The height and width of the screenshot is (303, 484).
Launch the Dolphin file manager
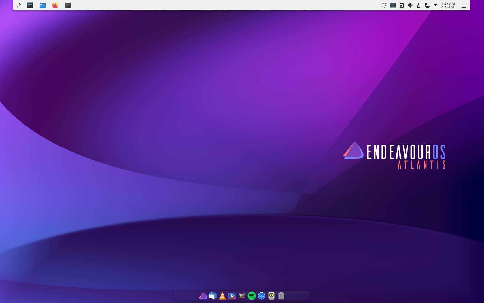point(42,5)
